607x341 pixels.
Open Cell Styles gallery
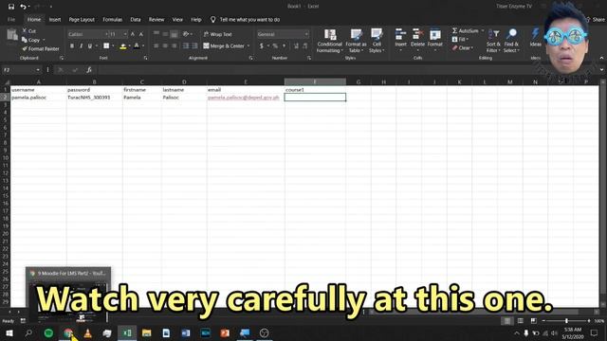coord(377,40)
